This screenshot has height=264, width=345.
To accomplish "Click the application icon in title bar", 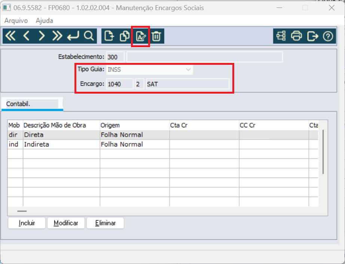I will 7,8.
